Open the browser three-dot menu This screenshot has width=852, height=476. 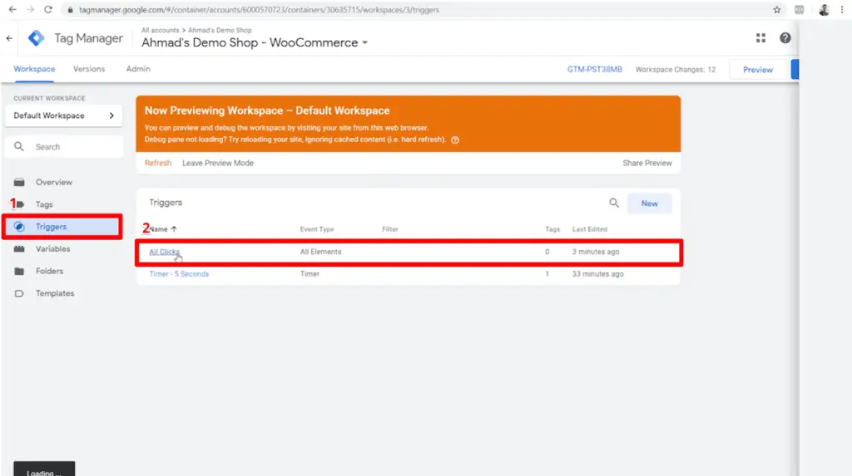tap(842, 10)
